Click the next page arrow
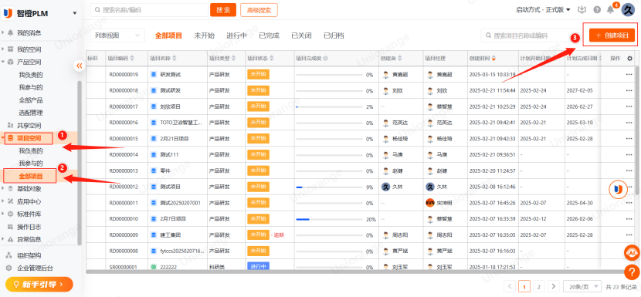641x297 pixels. click(554, 286)
